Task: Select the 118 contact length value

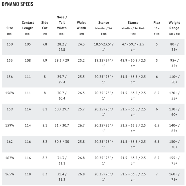Action: 28,174
